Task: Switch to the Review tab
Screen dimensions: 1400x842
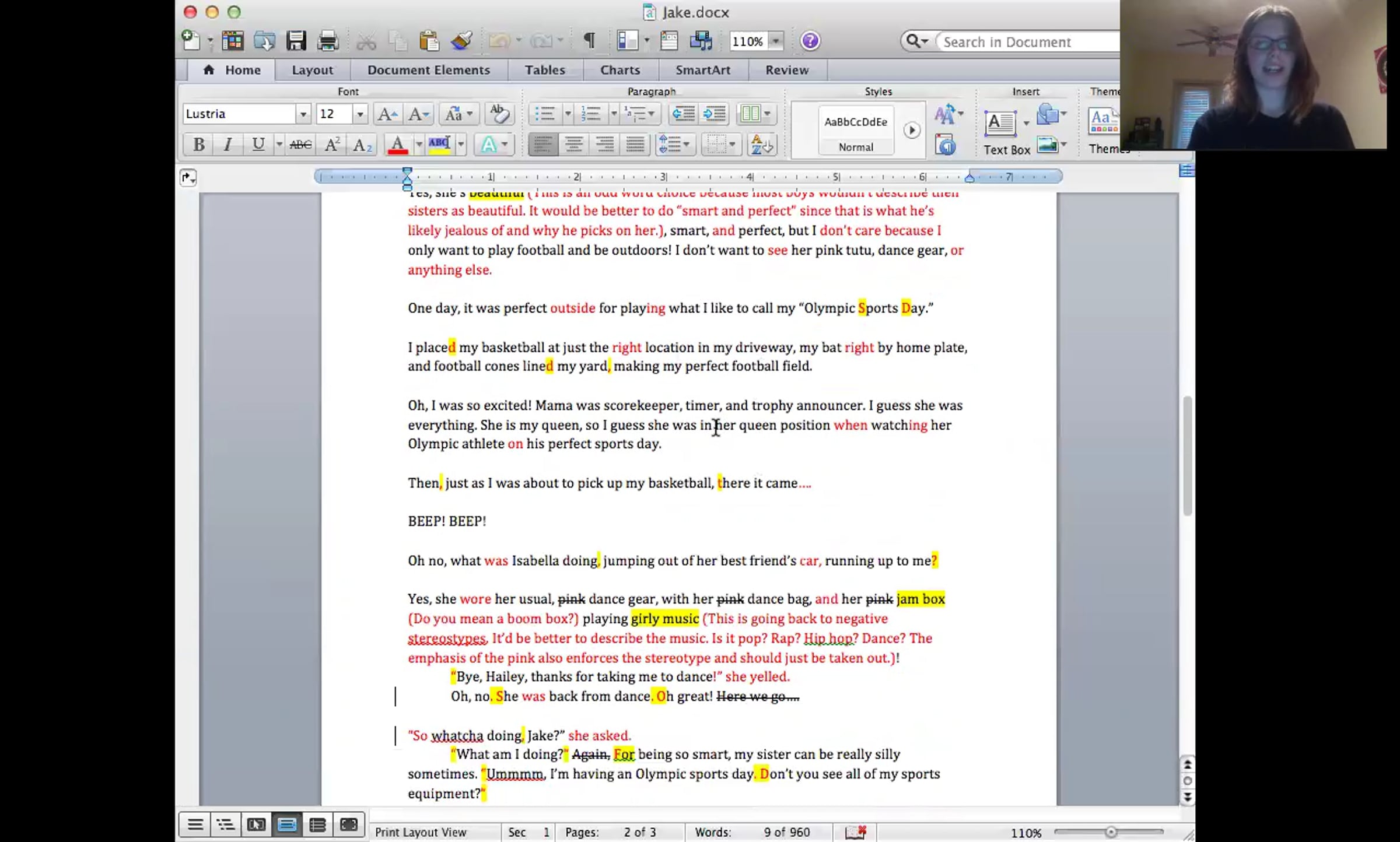Action: point(786,70)
